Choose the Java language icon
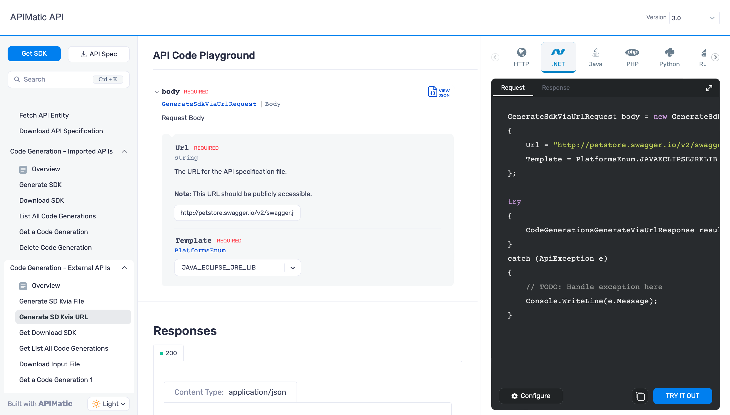 [595, 52]
